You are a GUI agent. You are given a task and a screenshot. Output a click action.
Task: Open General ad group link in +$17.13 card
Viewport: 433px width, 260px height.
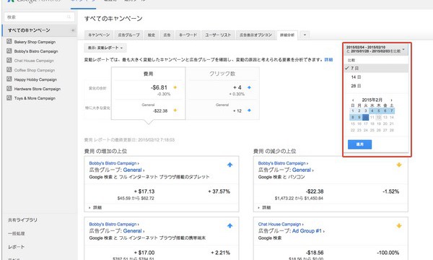click(132, 170)
